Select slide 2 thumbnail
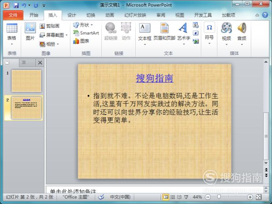 point(26,108)
